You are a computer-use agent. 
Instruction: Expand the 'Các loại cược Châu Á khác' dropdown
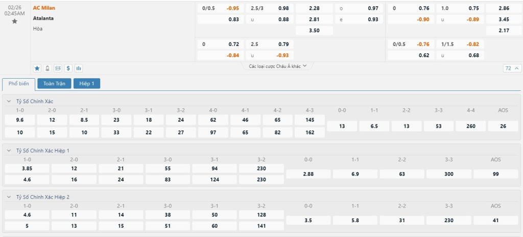tap(278, 66)
